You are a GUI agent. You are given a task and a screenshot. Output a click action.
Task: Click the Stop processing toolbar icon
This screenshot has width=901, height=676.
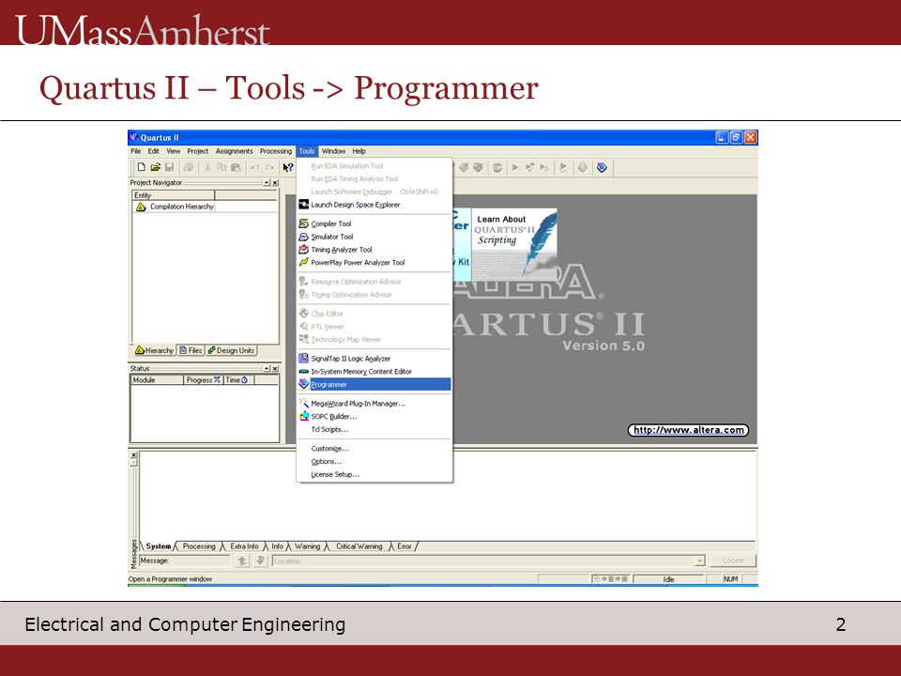(497, 167)
